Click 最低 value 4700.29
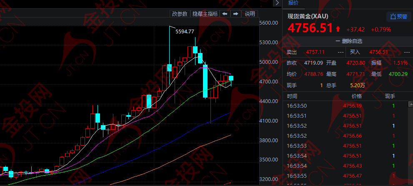This screenshot has width=413, height=186. coord(398,74)
